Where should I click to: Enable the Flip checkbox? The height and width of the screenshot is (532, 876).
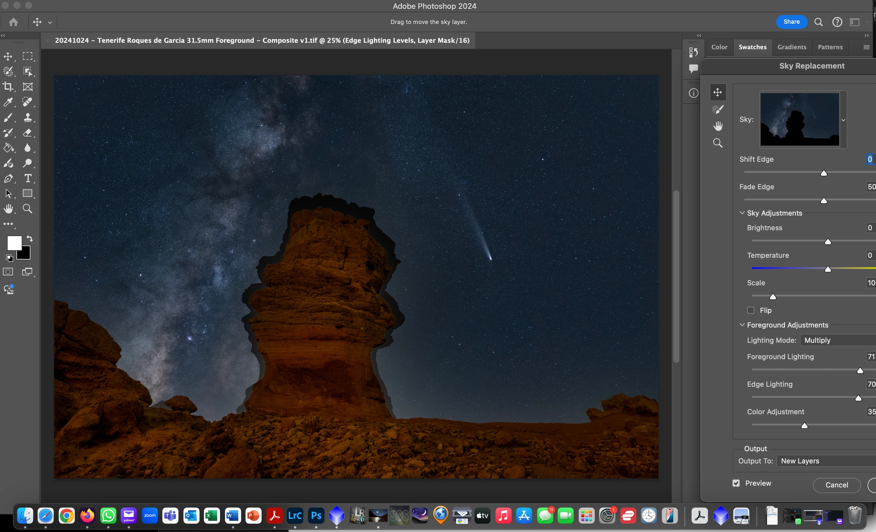pyautogui.click(x=750, y=310)
